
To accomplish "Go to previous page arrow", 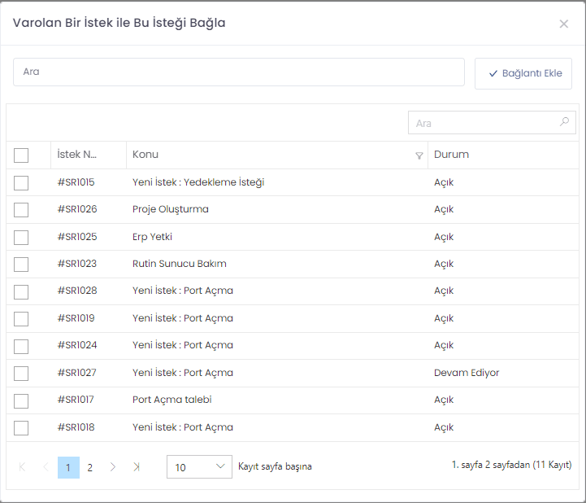I will point(46,467).
